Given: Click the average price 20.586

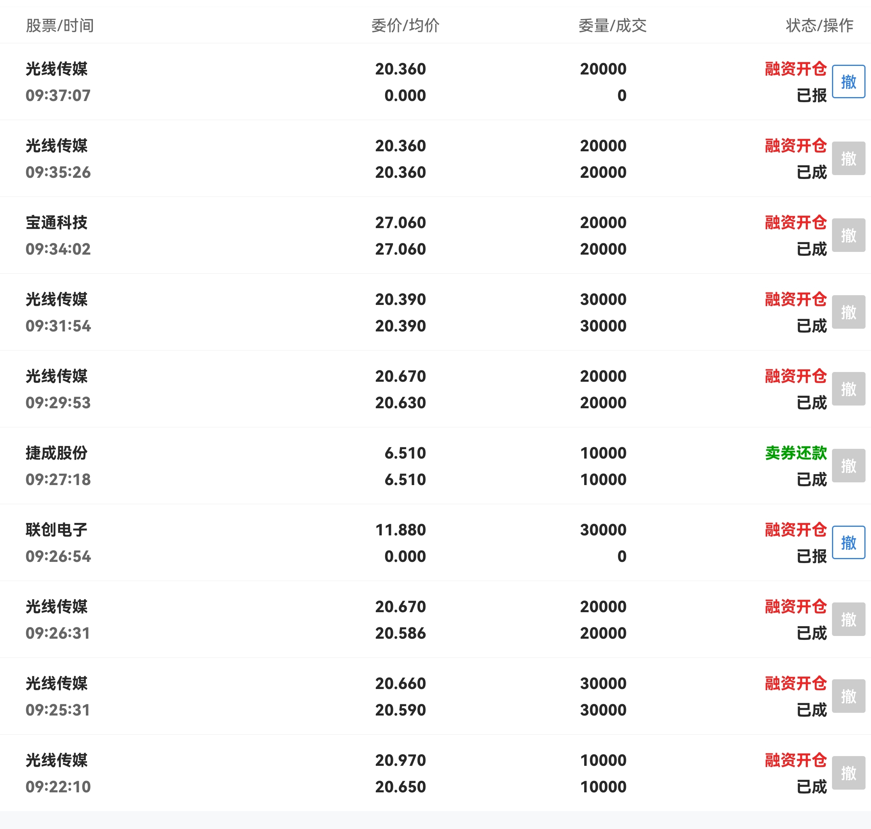Looking at the screenshot, I should [x=400, y=633].
